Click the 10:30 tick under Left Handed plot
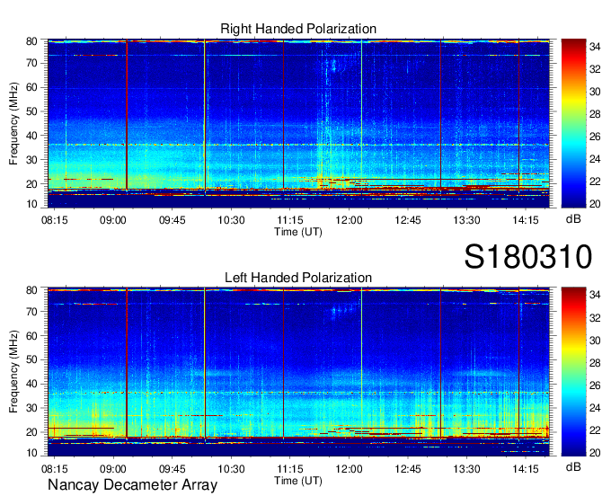The height and width of the screenshot is (496, 611). point(231,469)
